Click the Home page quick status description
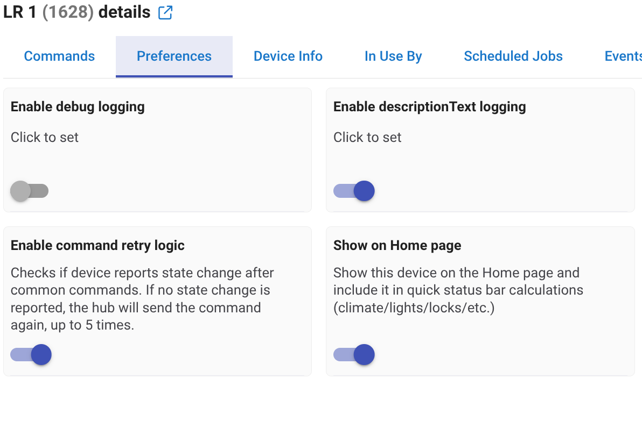Screen dimensions: 642x436 [x=458, y=290]
